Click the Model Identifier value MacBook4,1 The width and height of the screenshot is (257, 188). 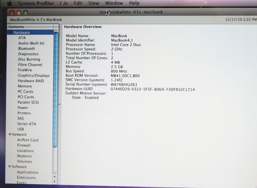(x=122, y=40)
